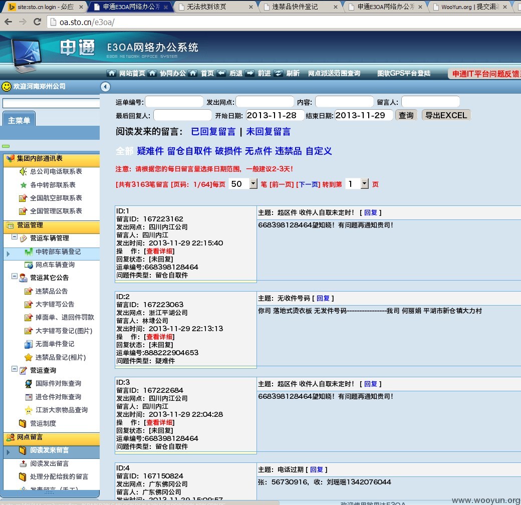The image size is (521, 505).
Task: Click the 发出网点 input field
Action: tap(265, 102)
